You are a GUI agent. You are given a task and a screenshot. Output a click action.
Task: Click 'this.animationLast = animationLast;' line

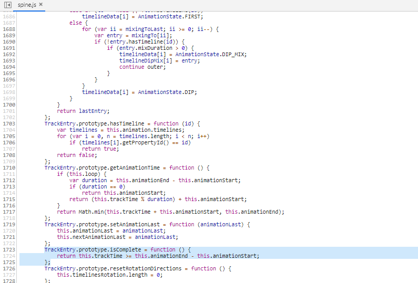(111, 231)
